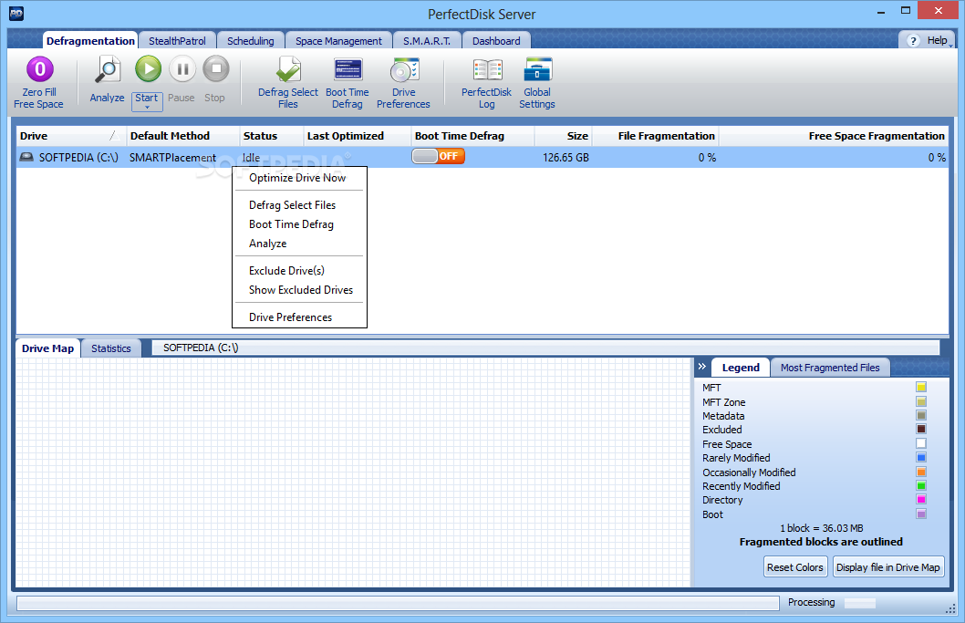The width and height of the screenshot is (965, 623).
Task: Open the S.M.A.R.T. tab
Action: (427, 41)
